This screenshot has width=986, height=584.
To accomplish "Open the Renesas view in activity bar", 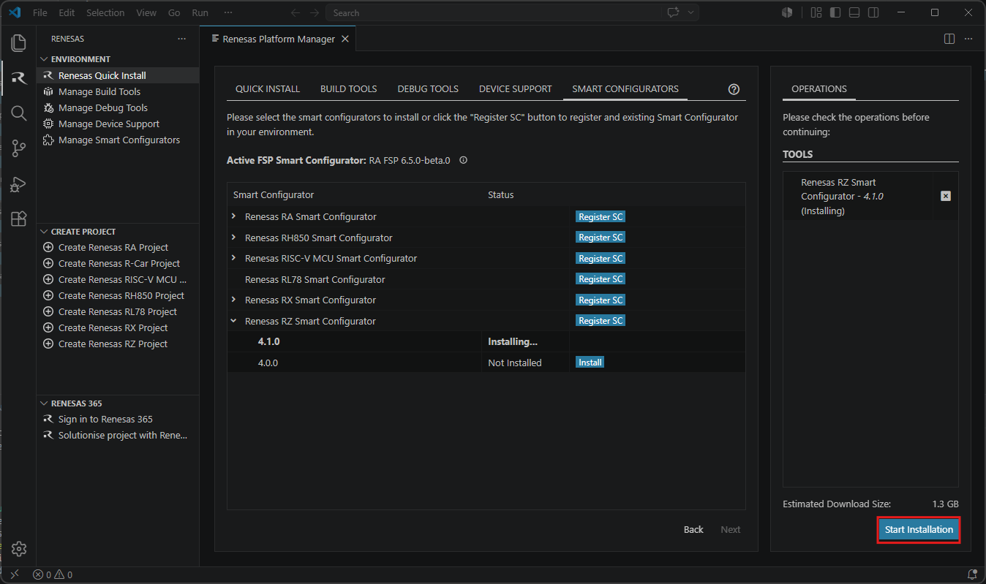I will coord(19,78).
